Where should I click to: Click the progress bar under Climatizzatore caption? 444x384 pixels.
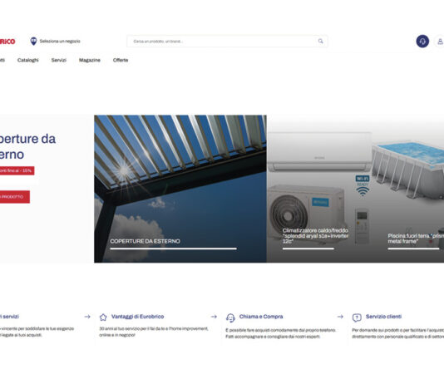[308, 249]
